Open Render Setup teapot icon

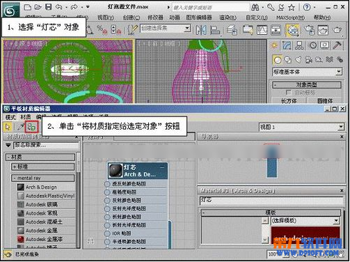(x=309, y=30)
